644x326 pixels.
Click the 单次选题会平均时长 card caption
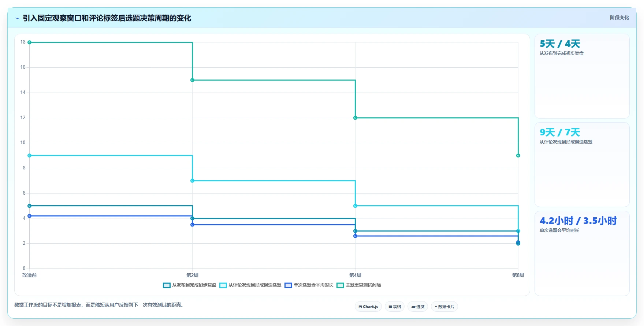[x=559, y=231]
